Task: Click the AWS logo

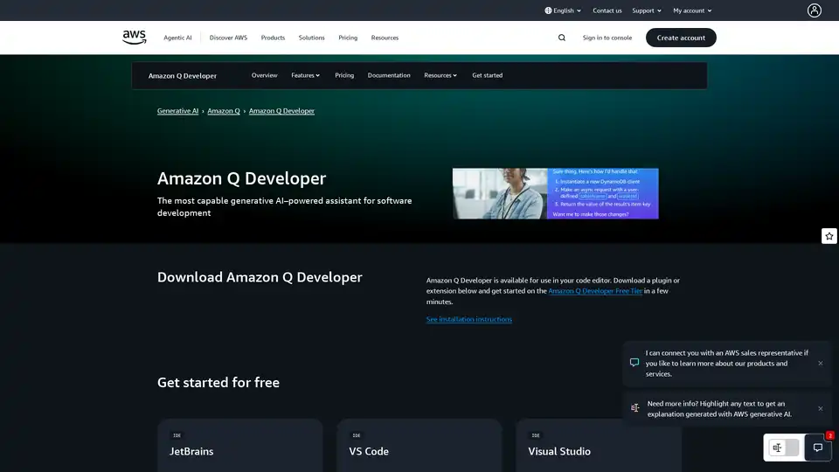Action: point(134,37)
